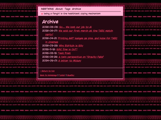161x120 pixels.
Task: Click the 'Return to top' link
Action: 47,71
